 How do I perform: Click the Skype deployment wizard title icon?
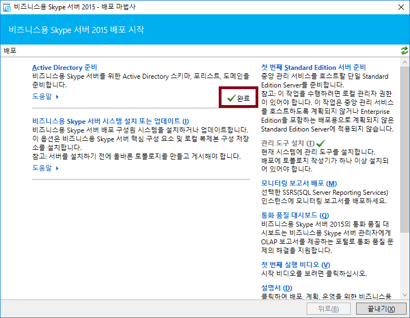pos(7,7)
